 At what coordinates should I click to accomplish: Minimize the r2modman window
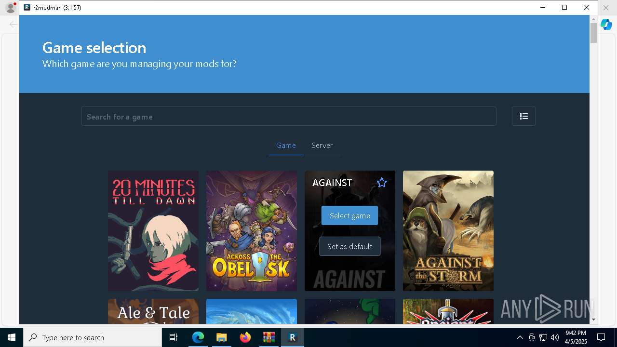tap(543, 7)
